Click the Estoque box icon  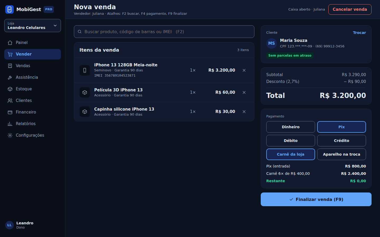(x=10, y=89)
